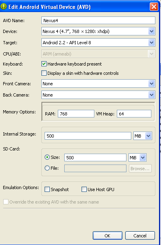The width and height of the screenshot is (161, 245).
Task: Click Cancel to discard changes
Action: [140, 235]
